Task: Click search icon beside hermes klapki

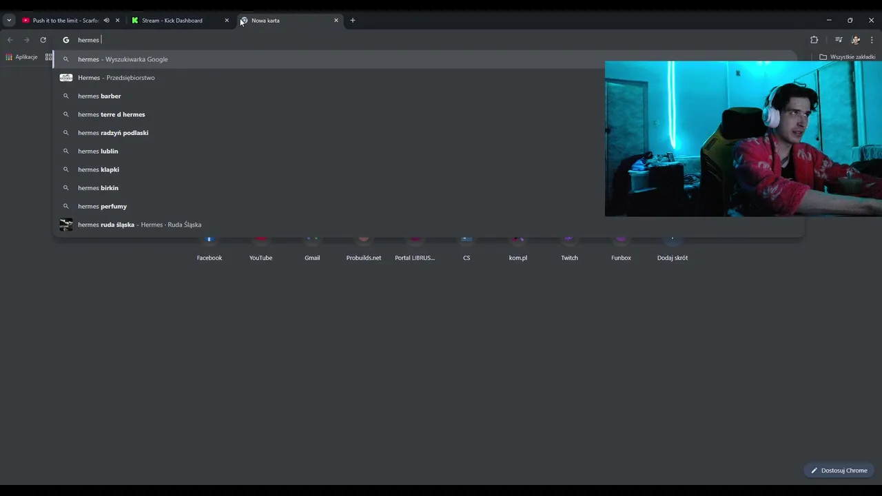Action: pyautogui.click(x=66, y=169)
